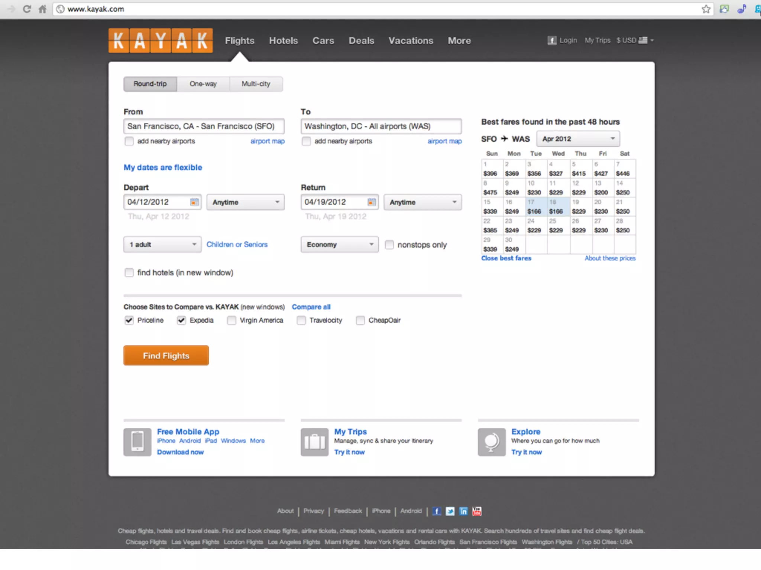Open the Depart date calendar icon

[194, 202]
